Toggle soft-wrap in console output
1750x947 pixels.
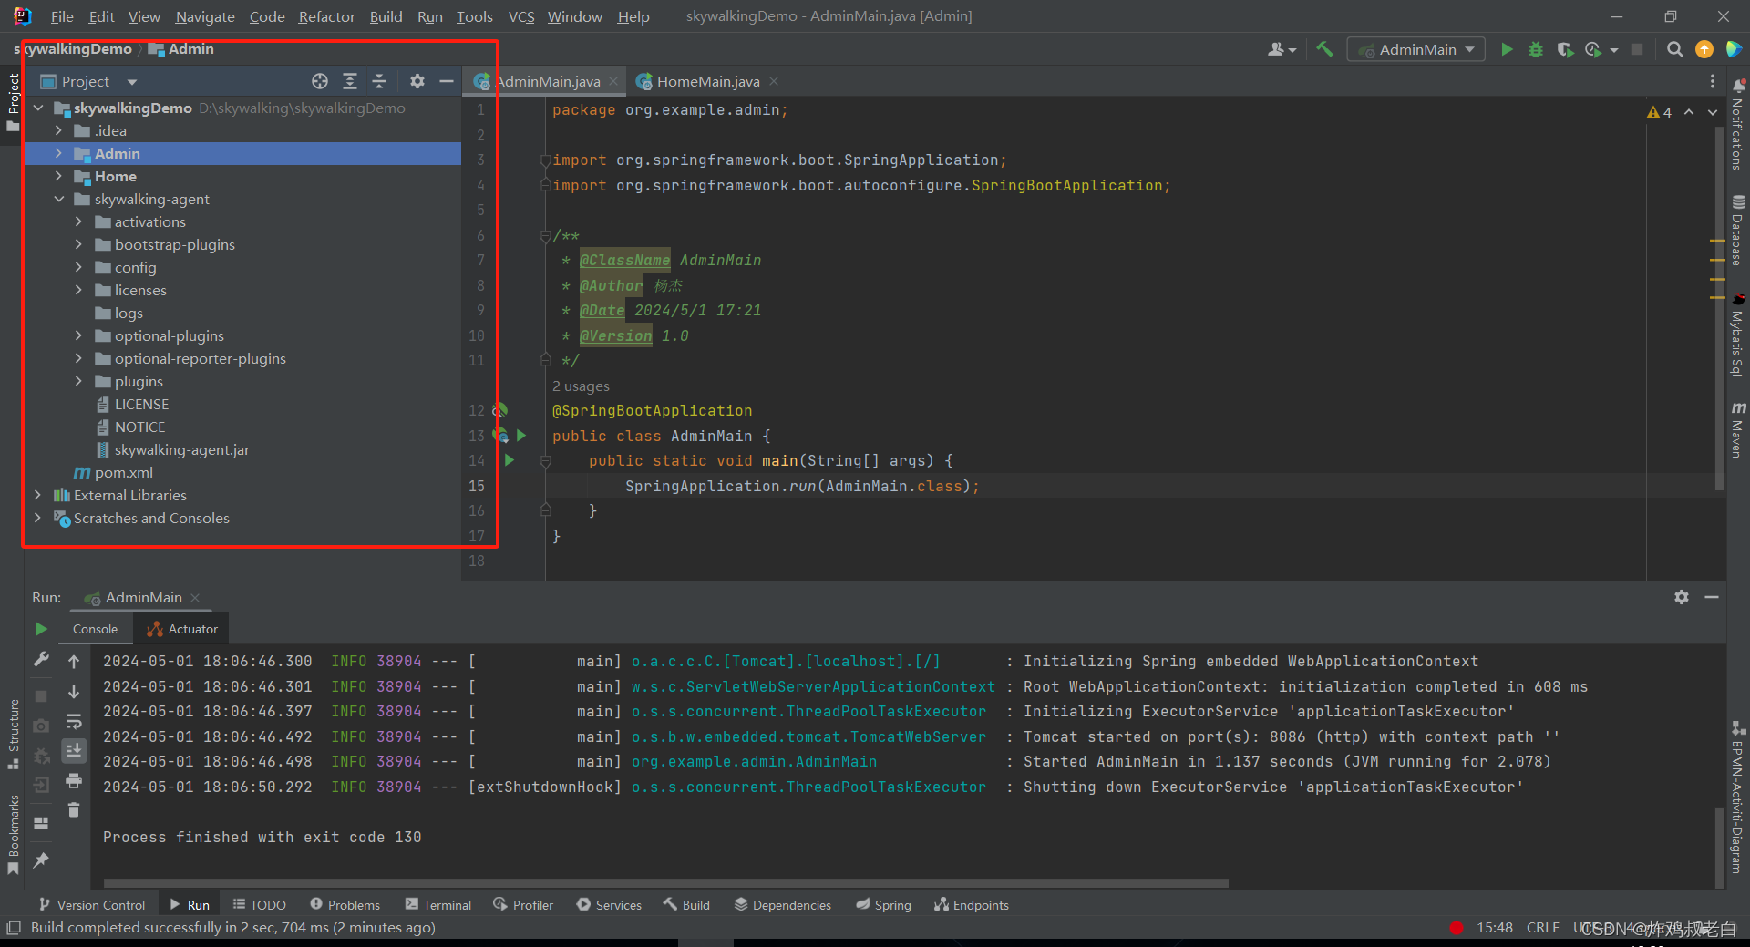74,722
